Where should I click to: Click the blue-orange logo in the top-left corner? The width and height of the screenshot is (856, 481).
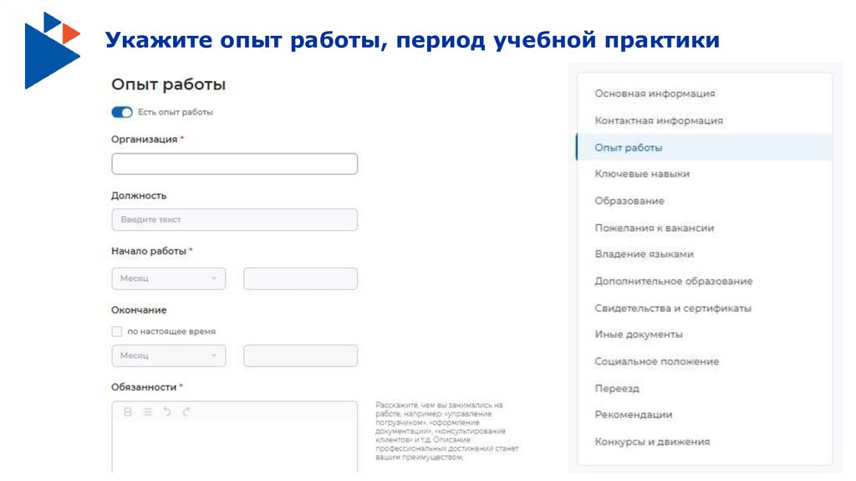52,49
